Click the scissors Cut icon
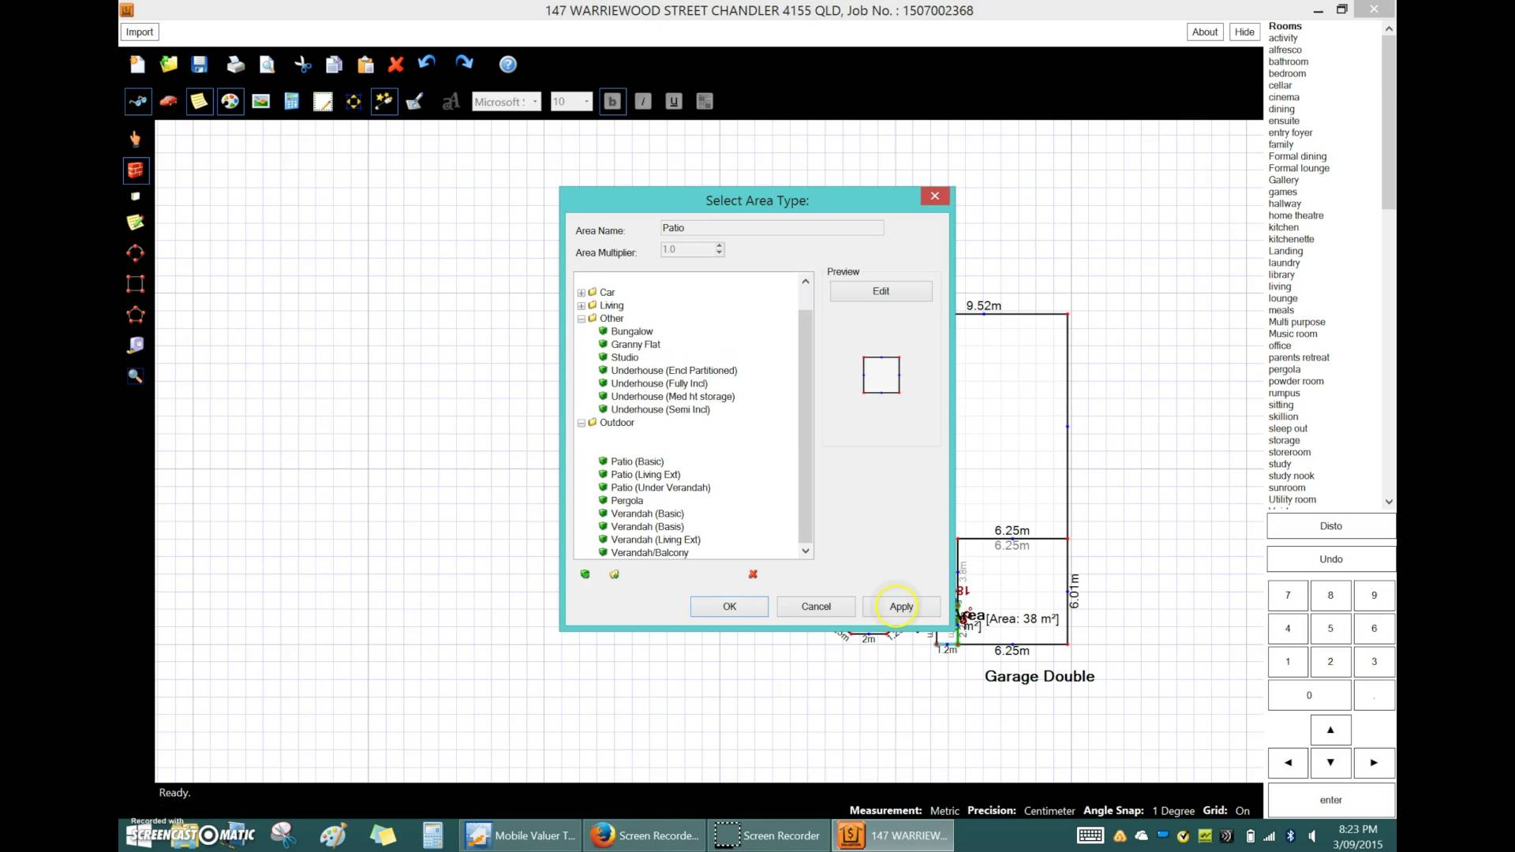The height and width of the screenshot is (852, 1515). pyautogui.click(x=303, y=65)
